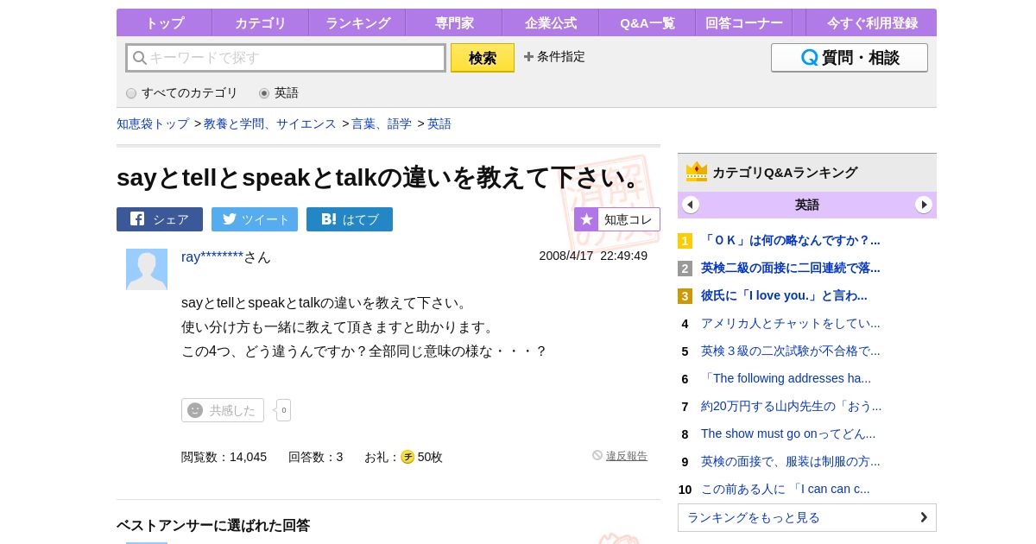The width and height of the screenshot is (1036, 544).
Task: Go to next ranking category arrow
Action: (x=924, y=205)
